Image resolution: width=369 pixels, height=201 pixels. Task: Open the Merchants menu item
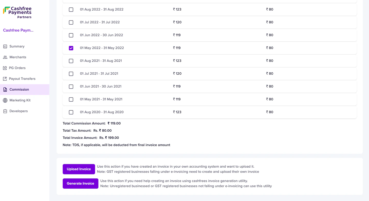pyautogui.click(x=18, y=57)
